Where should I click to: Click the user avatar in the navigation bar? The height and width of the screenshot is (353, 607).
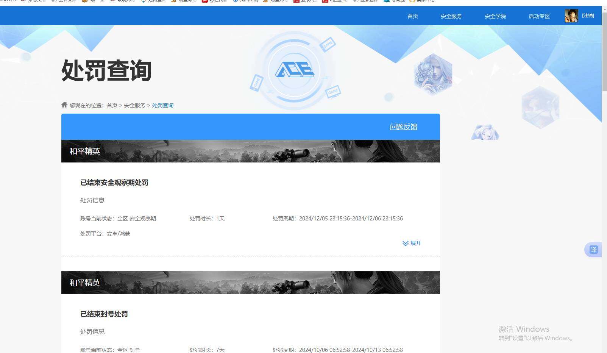click(x=571, y=16)
